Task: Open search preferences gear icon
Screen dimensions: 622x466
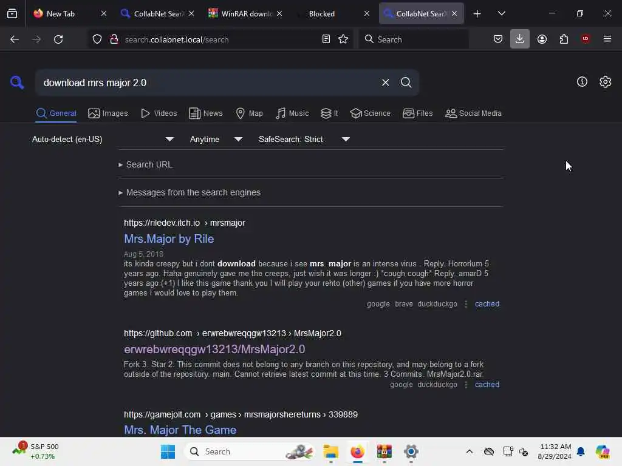Action: pos(606,82)
